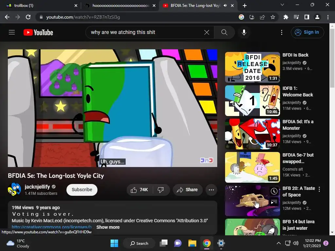Image resolution: width=335 pixels, height=251 pixels.
Task: Open jacknjellify channel avatar
Action: (x=14, y=189)
